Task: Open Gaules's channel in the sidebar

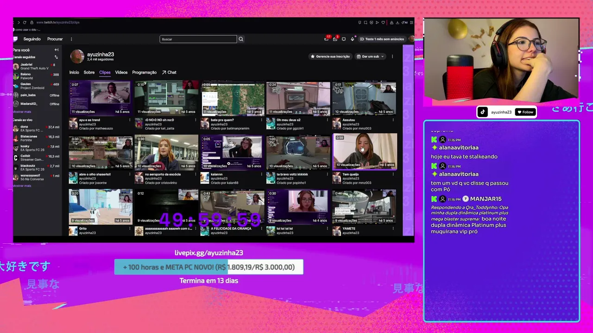Action: 36,86
